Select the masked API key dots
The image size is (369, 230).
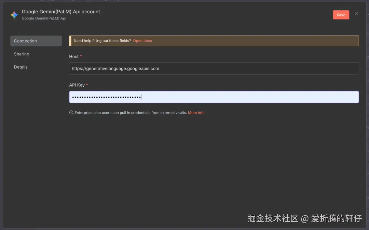(x=106, y=97)
